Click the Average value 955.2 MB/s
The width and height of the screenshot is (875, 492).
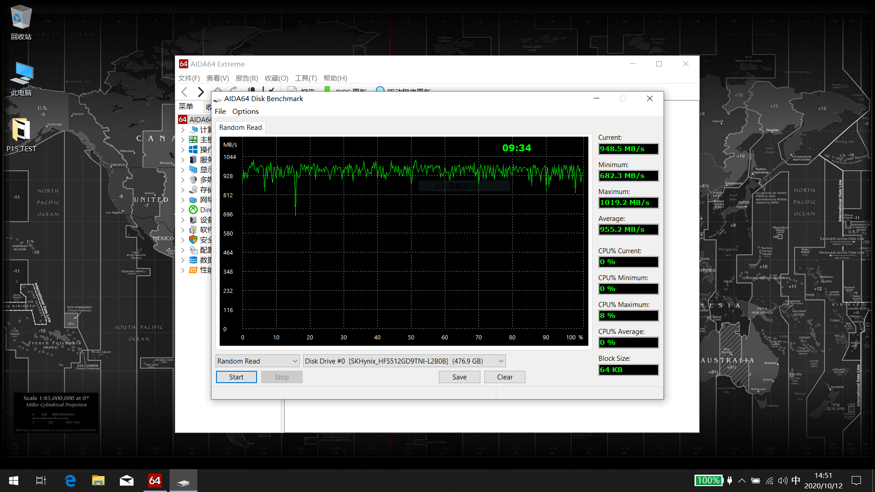(628, 230)
